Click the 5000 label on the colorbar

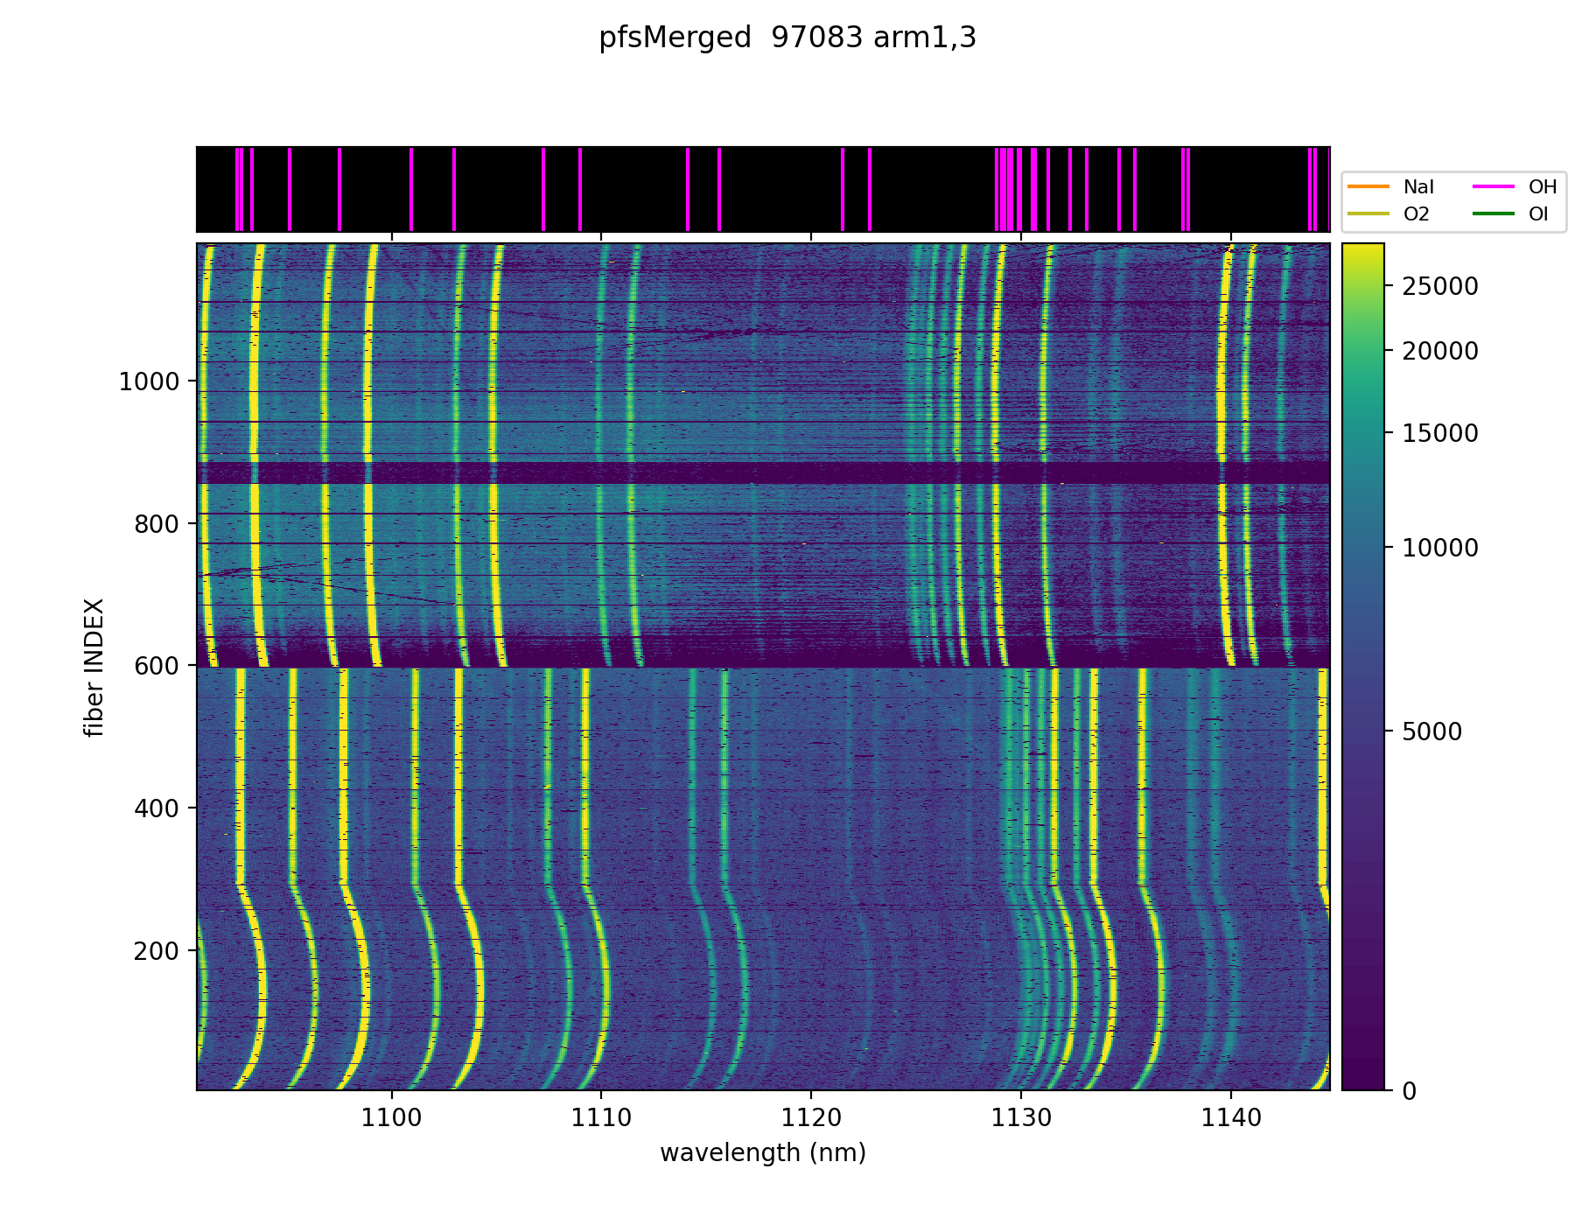[1432, 731]
